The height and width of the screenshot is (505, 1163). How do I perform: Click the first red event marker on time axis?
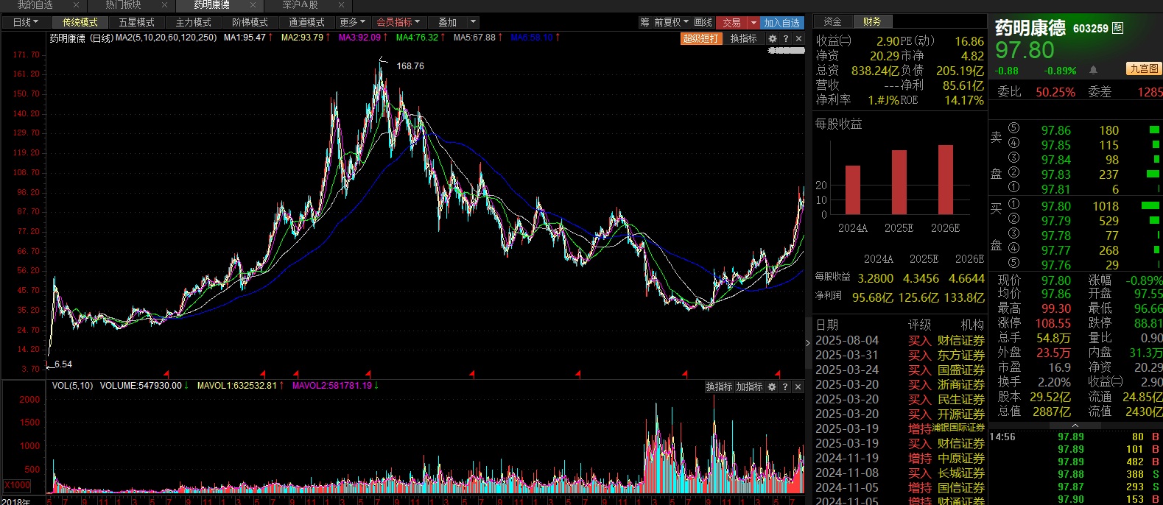[x=166, y=374]
